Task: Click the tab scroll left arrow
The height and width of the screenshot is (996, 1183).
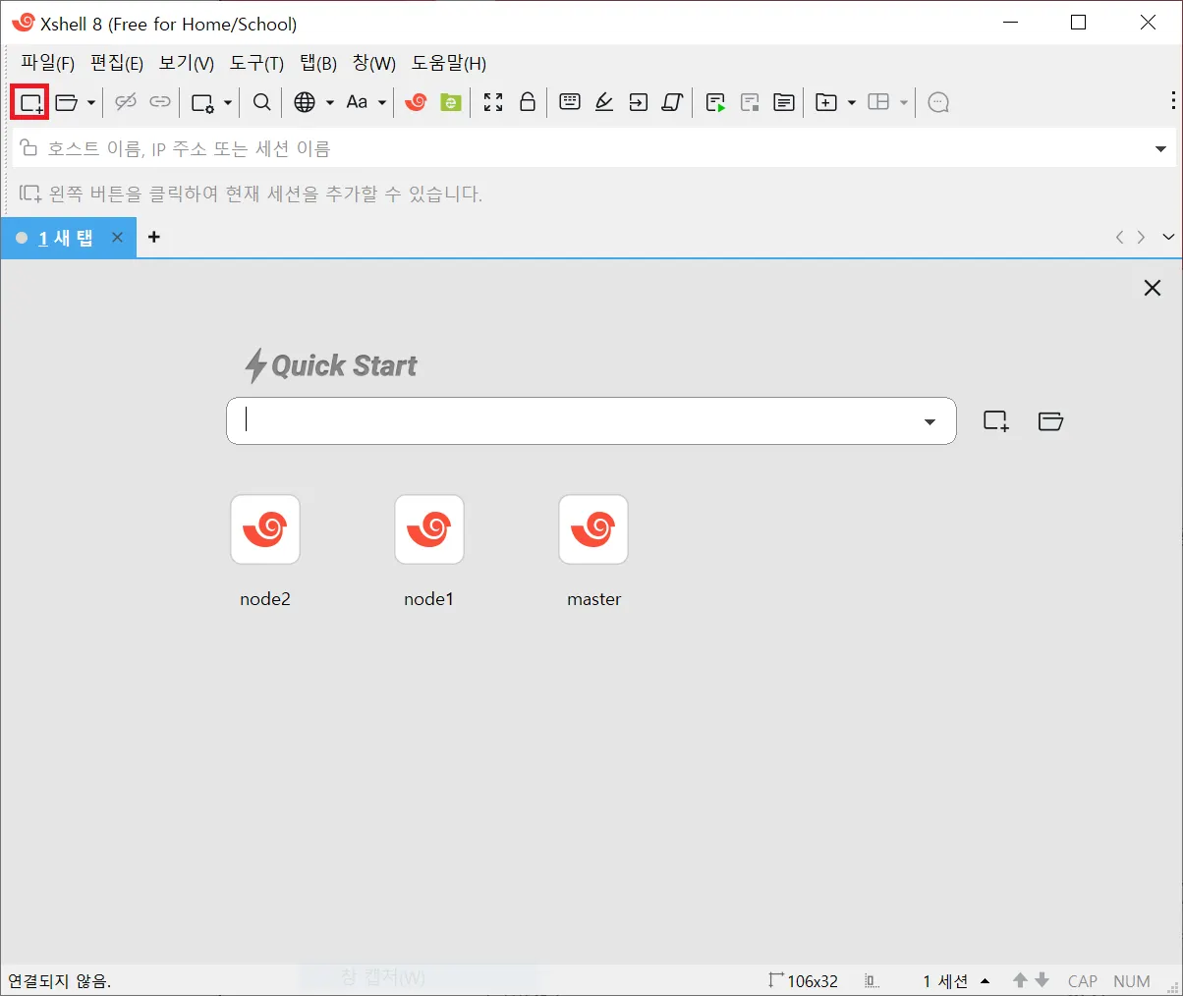Action: click(1119, 237)
